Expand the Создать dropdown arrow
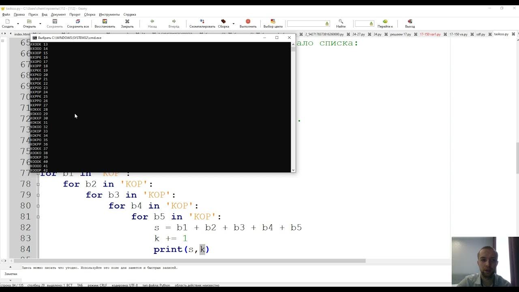 tap(18, 24)
